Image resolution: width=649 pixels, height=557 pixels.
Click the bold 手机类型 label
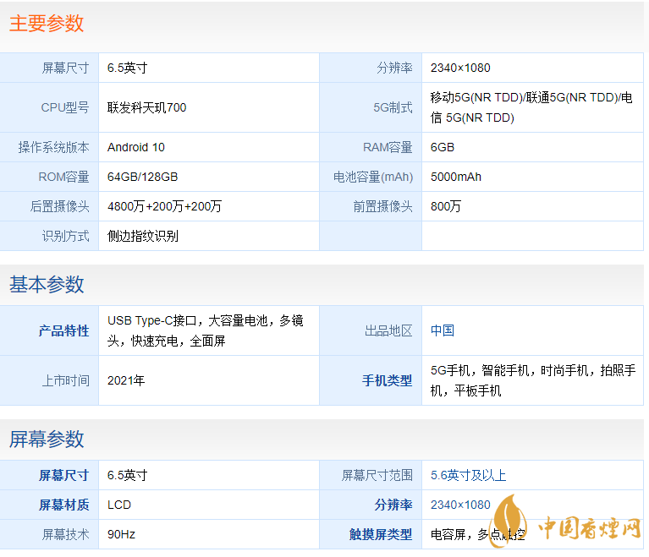(387, 380)
